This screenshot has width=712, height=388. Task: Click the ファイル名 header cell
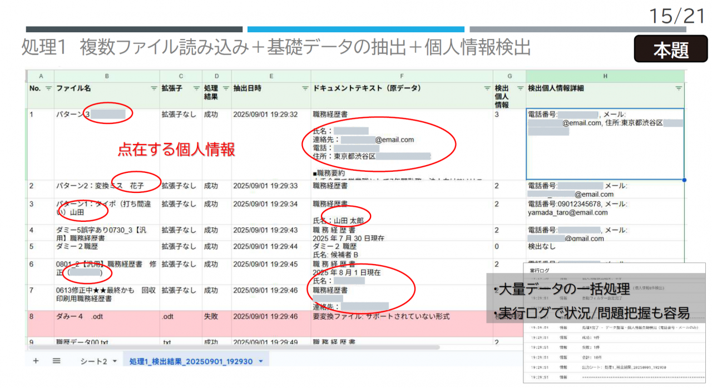click(x=107, y=95)
